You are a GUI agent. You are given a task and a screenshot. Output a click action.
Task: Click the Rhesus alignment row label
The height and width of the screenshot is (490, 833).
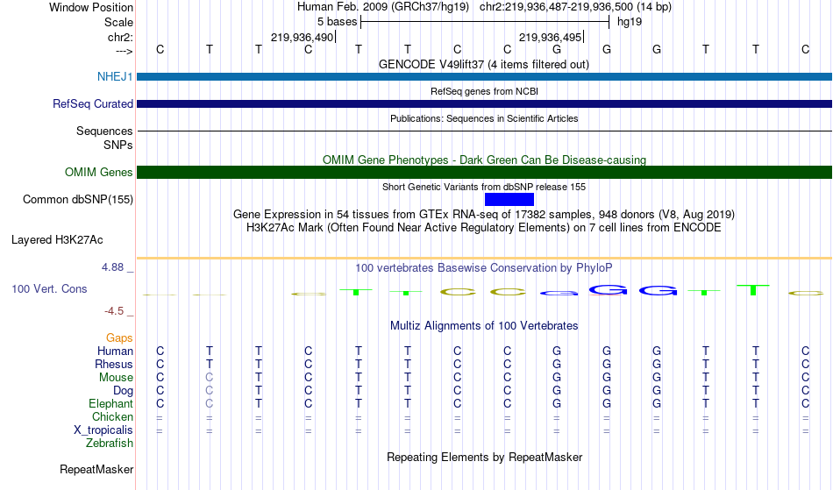114,365
